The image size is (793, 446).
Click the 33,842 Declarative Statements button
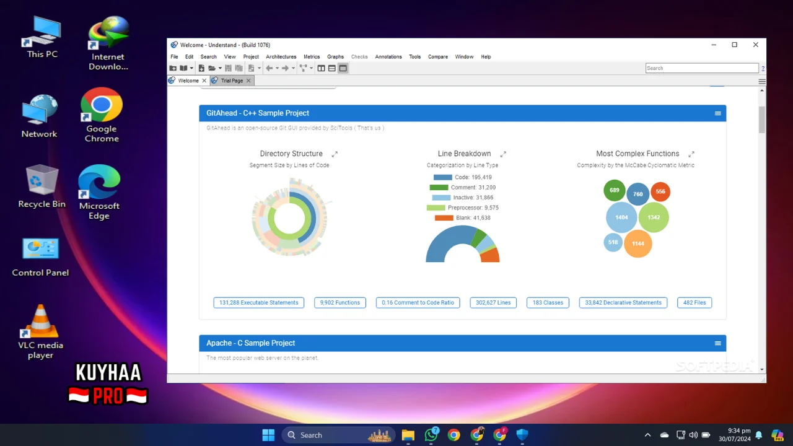[623, 302]
